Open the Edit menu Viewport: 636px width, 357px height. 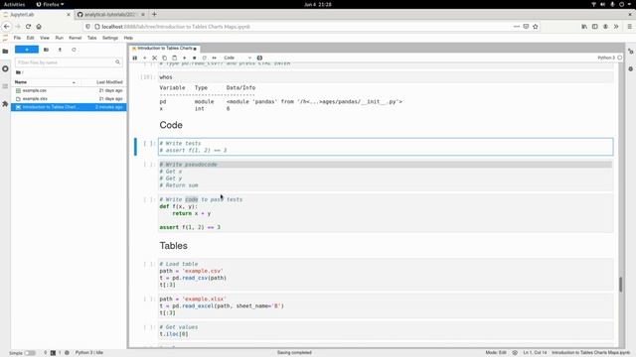pyautogui.click(x=31, y=38)
